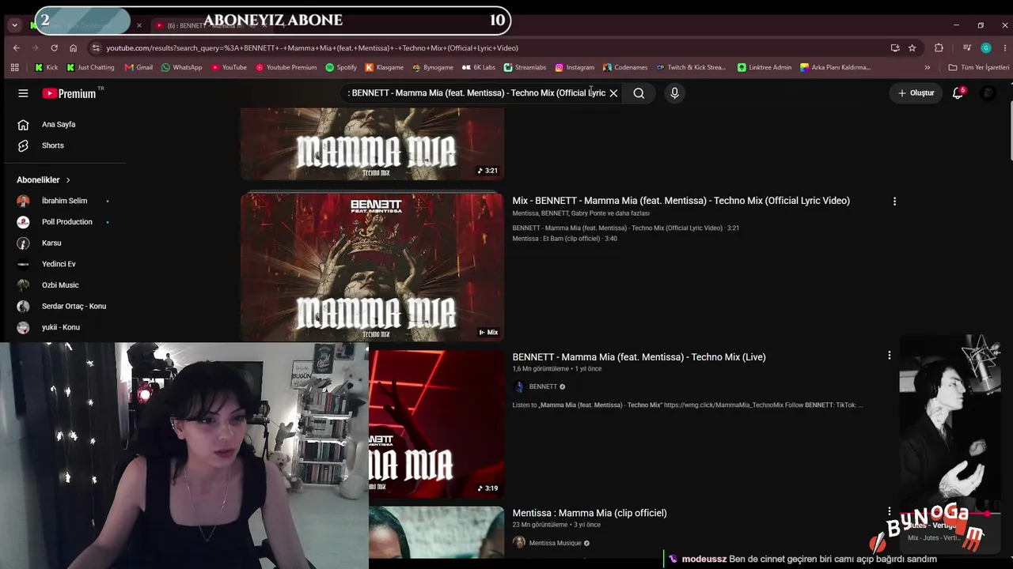Reload the page in the browser
Screen dimensions: 1013x569
tap(54, 47)
